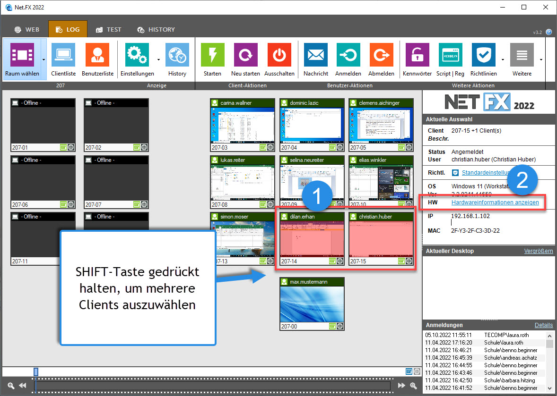Select the offline client 207-06
Image resolution: width=557 pixels, height=396 pixels.
(x=43, y=182)
